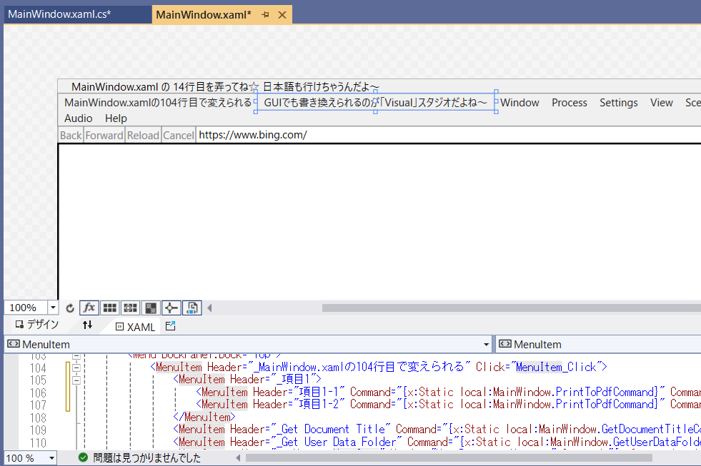Image resolution: width=701 pixels, height=466 pixels.
Task: Toggle the effects (fx) button
Action: point(89,308)
